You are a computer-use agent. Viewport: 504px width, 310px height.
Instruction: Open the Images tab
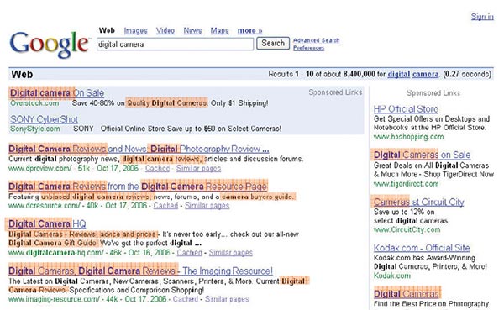coord(135,30)
